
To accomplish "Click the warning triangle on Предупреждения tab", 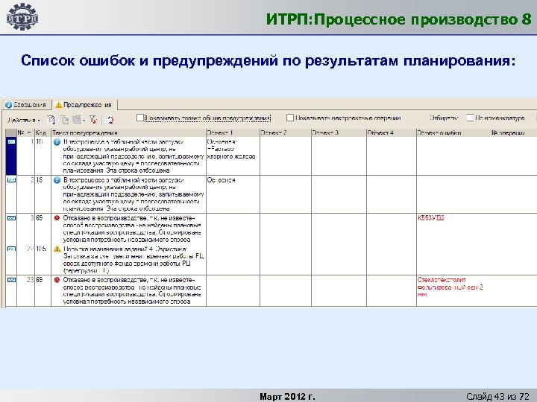I will click(59, 105).
